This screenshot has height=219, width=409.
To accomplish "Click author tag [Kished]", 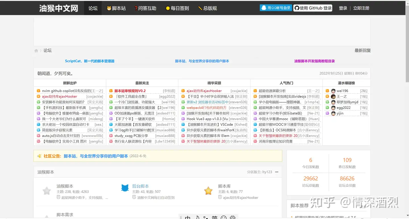I will pos(241,124).
